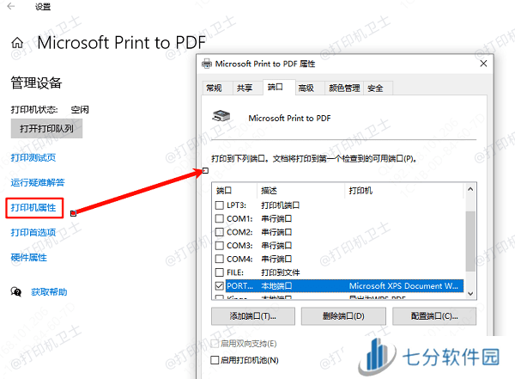Image resolution: width=515 pixels, height=379 pixels.
Task: Click the port list scroll up arrow
Action: coord(470,189)
